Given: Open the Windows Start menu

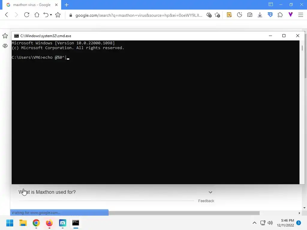Looking at the screenshot, I should 10,223.
